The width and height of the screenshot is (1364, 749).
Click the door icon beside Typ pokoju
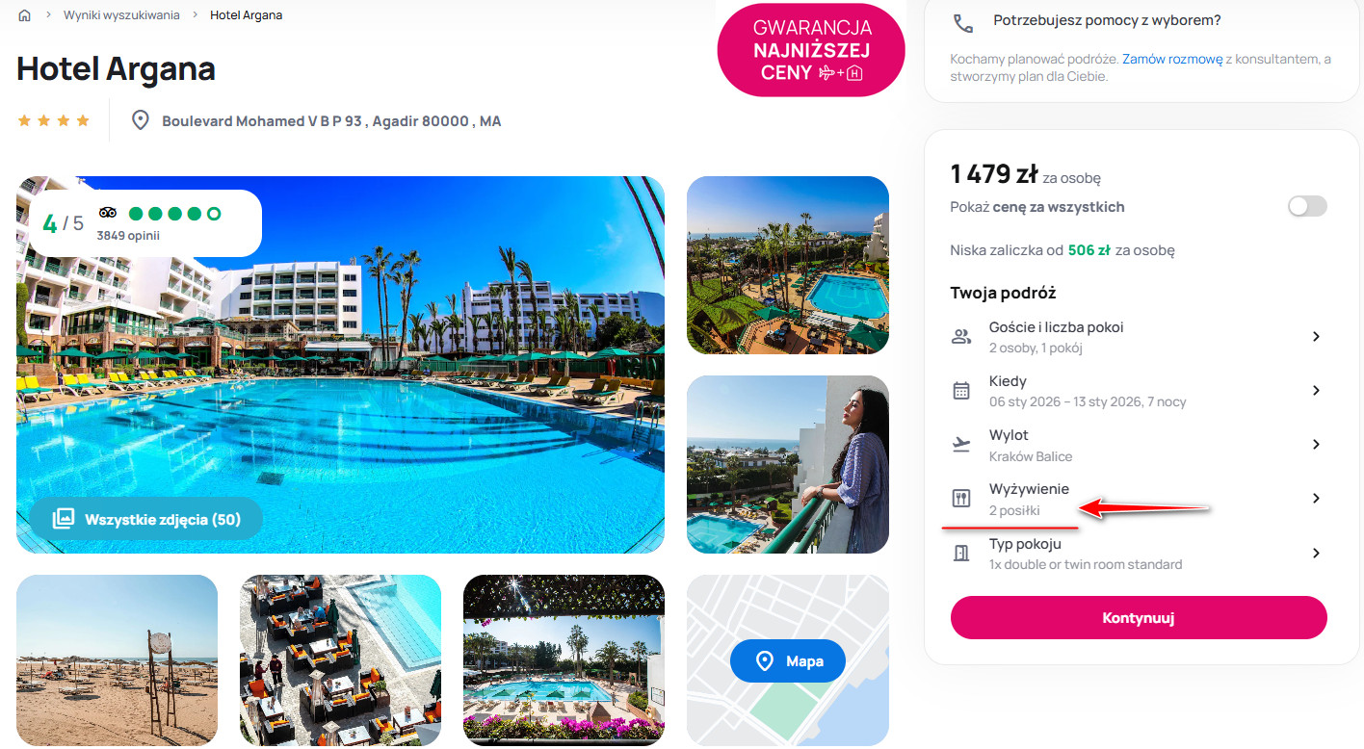(x=961, y=553)
